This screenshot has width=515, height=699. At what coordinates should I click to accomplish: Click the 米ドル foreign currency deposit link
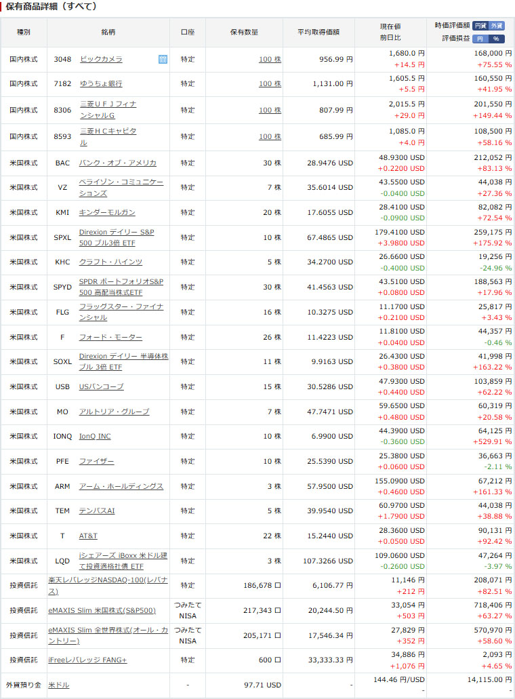(58, 685)
